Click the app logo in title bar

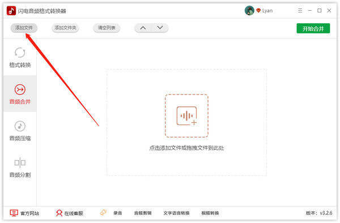click(x=11, y=11)
